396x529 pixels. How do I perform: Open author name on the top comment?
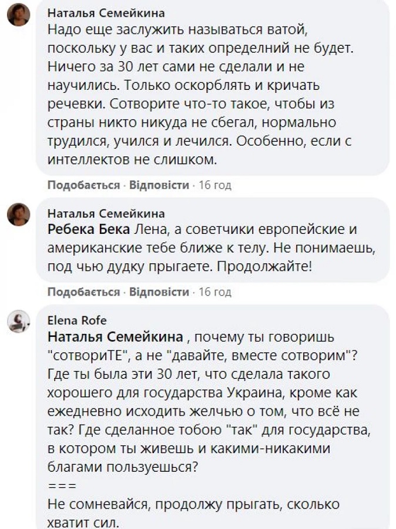click(x=106, y=13)
